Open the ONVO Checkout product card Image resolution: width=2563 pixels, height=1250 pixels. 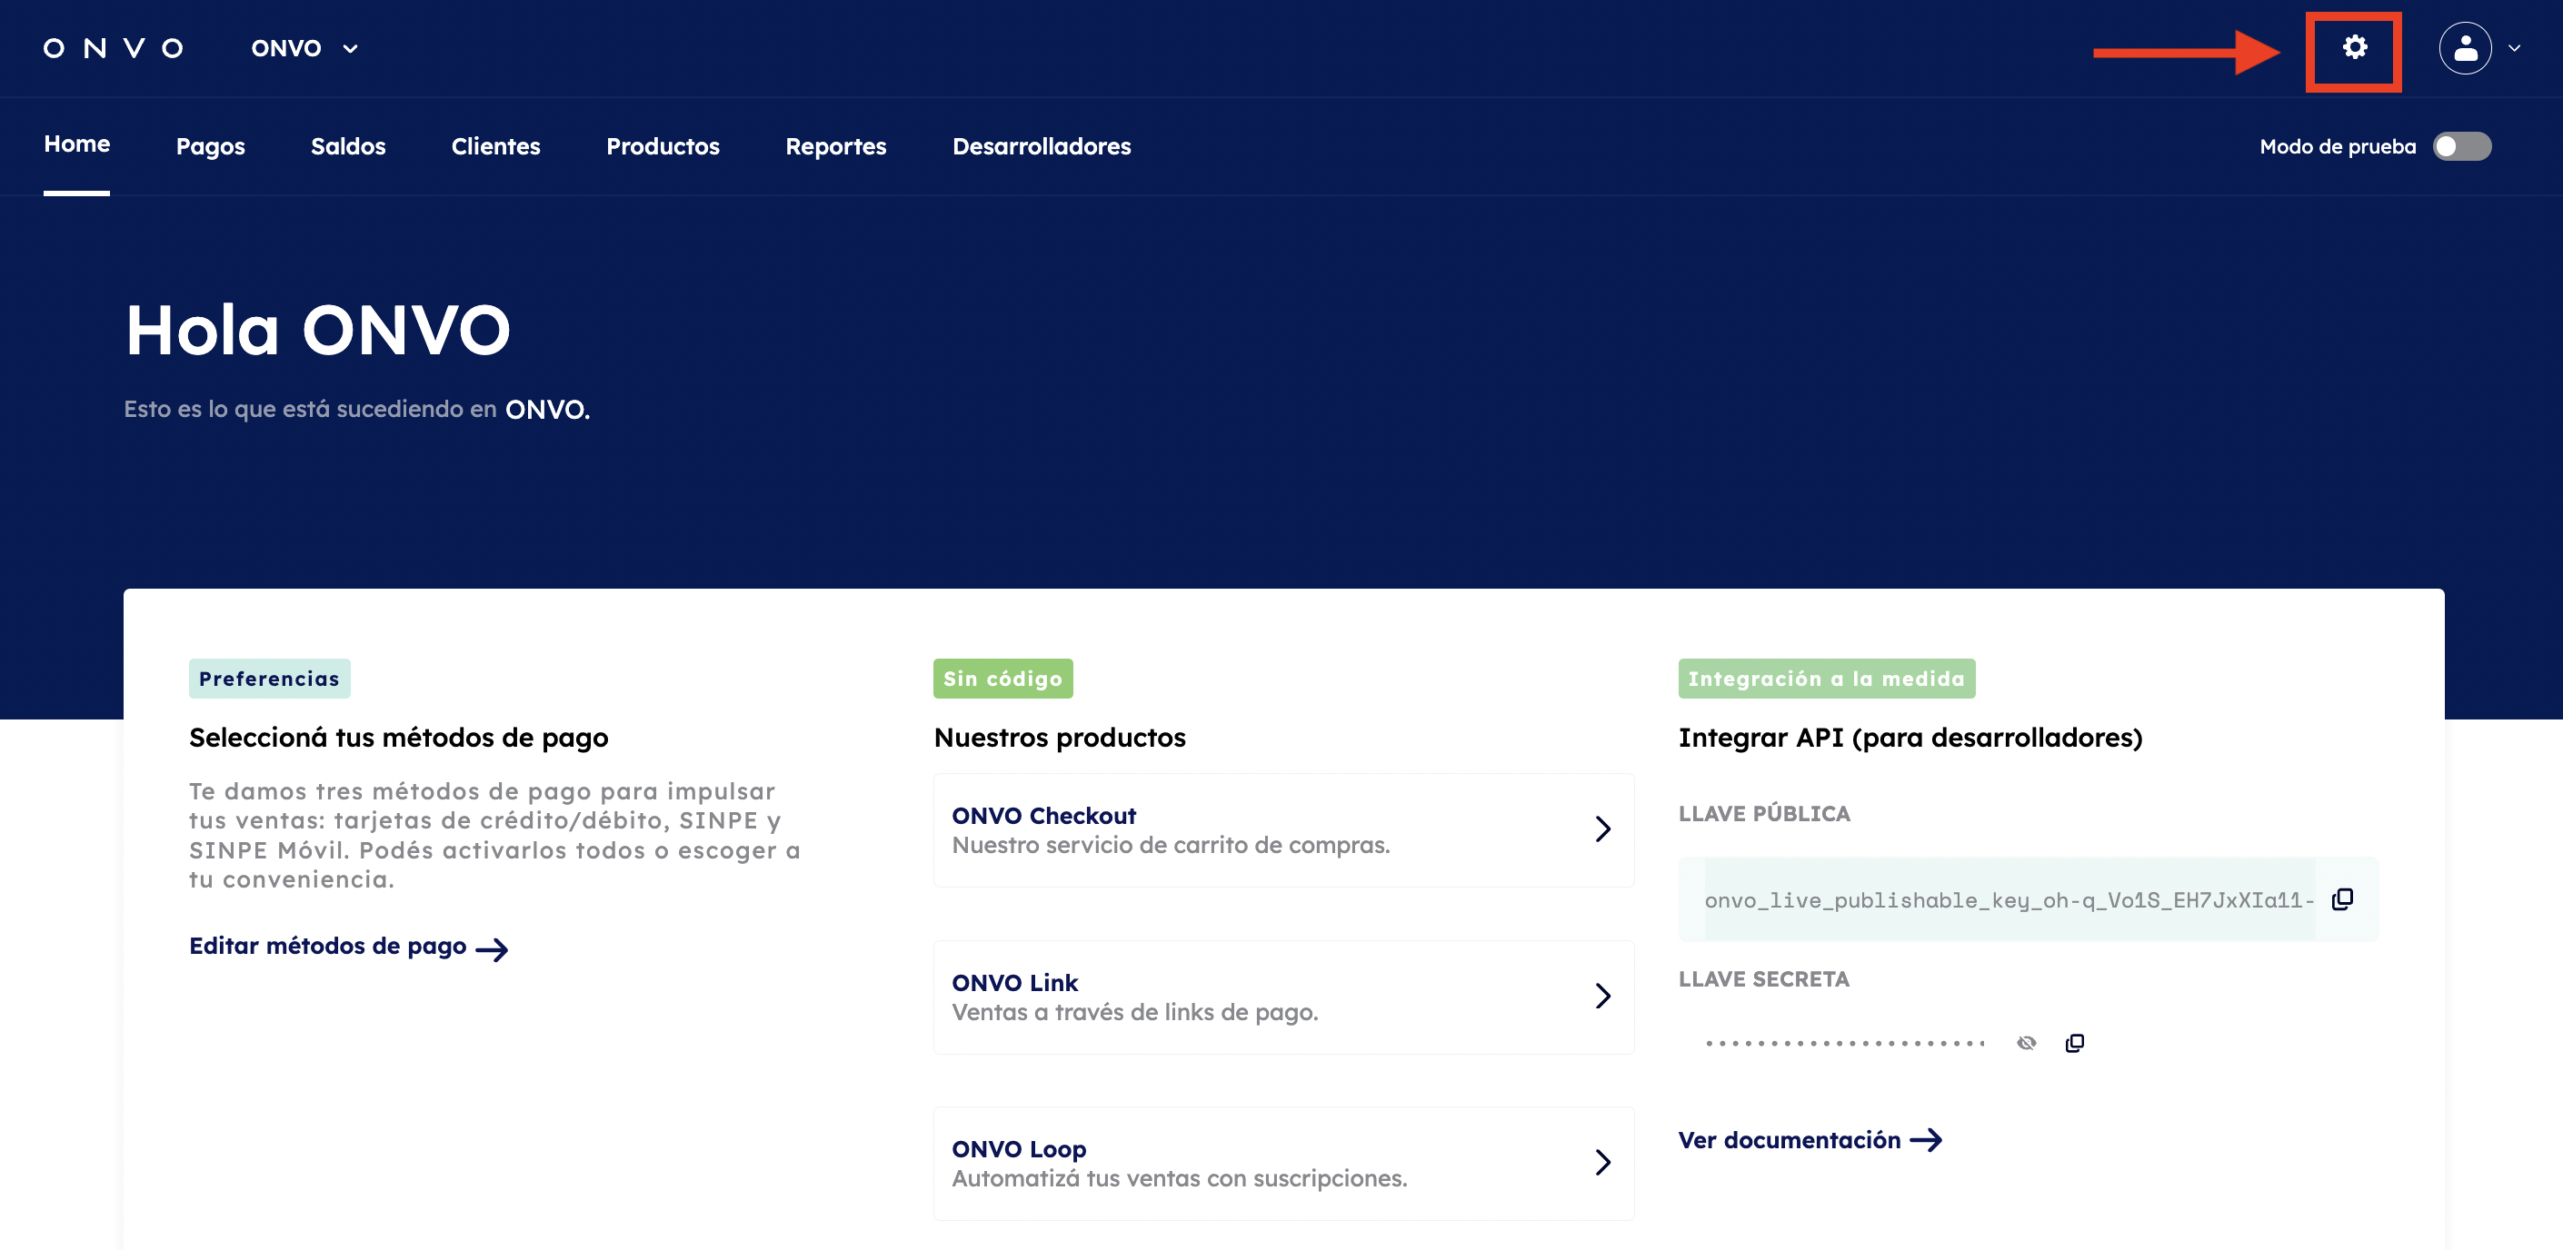click(x=1283, y=829)
